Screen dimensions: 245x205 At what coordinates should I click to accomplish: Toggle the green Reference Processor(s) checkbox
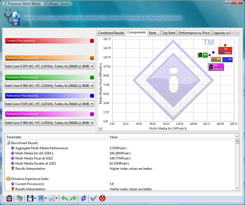tap(92, 78)
